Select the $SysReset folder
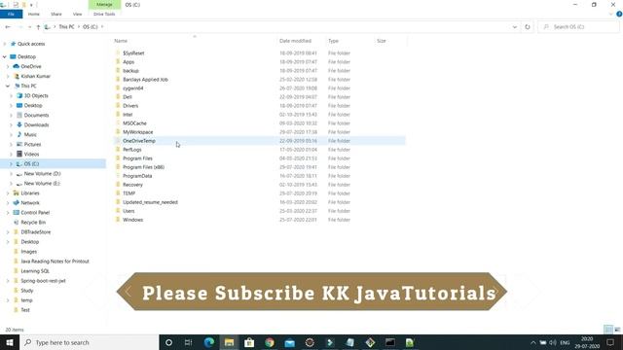 click(x=133, y=53)
